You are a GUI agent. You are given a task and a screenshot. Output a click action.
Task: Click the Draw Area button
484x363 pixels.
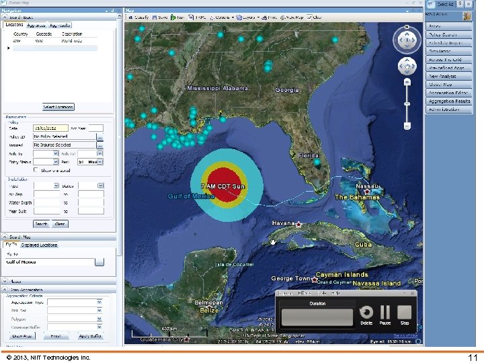[22, 336]
